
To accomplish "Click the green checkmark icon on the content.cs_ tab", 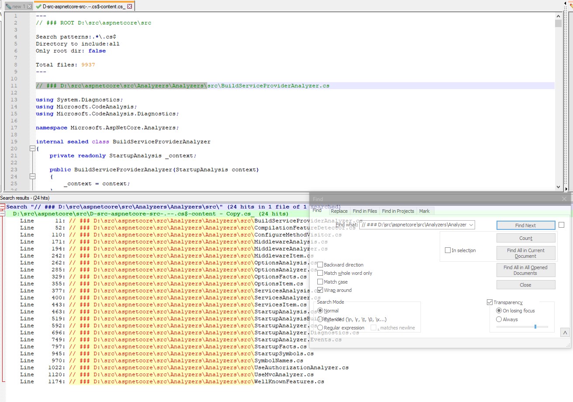I will [x=38, y=7].
